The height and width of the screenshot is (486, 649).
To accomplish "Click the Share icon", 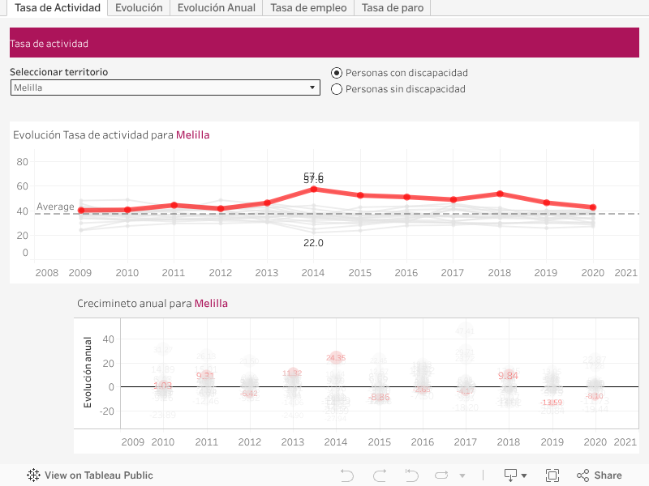I will click(x=600, y=475).
